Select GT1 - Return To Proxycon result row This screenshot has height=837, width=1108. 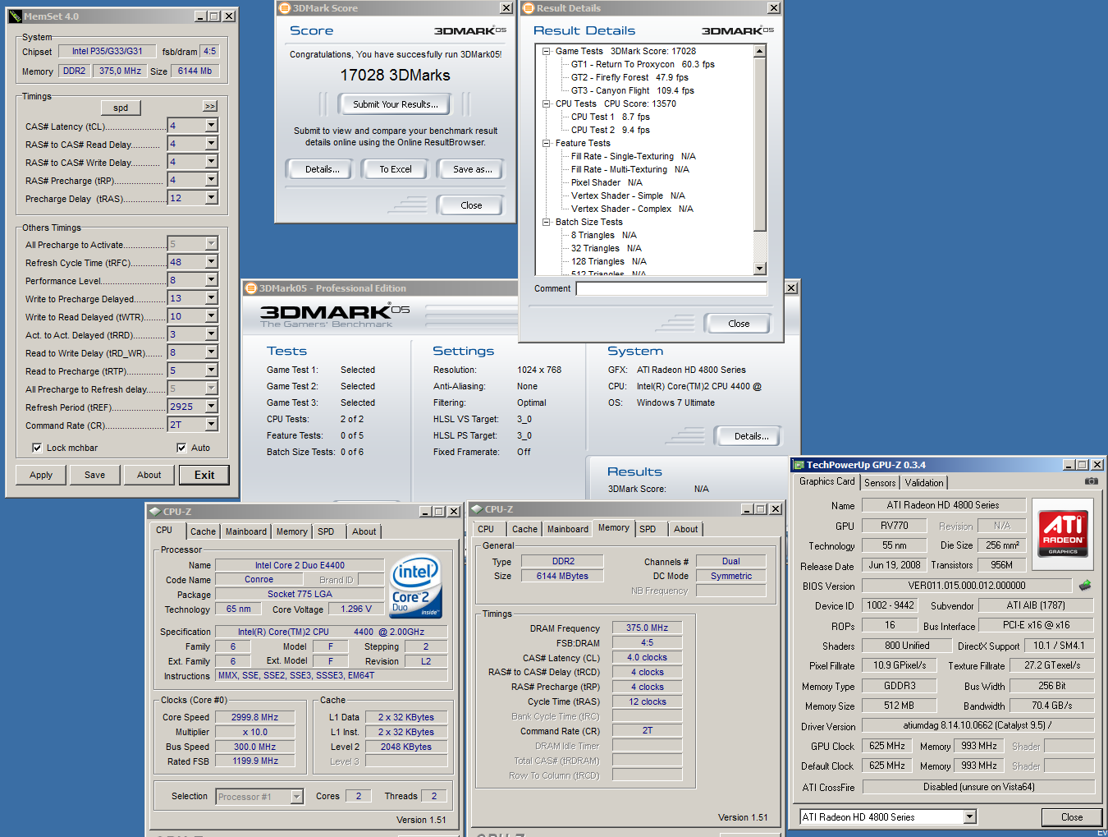click(643, 64)
